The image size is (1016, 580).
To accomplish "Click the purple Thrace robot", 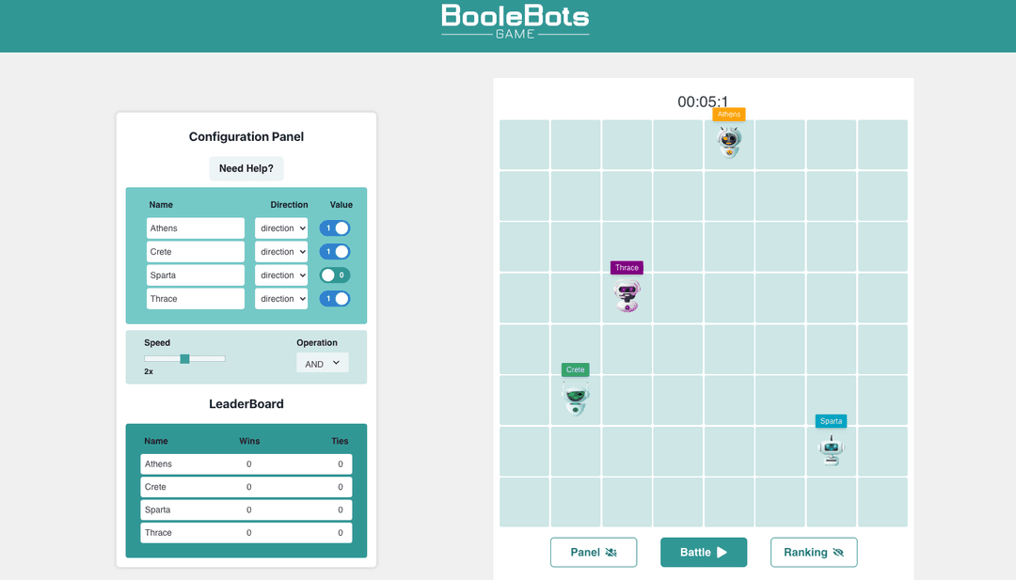I will [x=627, y=295].
